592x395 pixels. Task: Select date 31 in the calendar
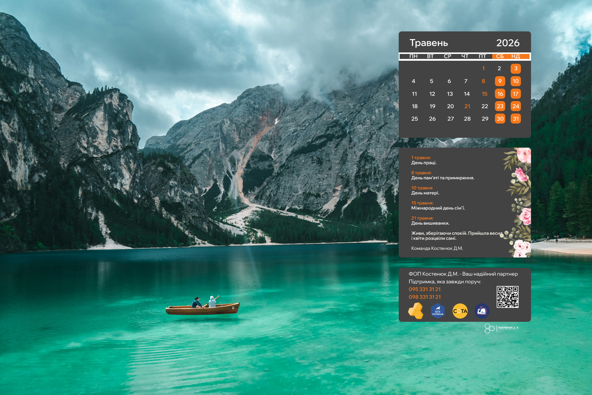[x=516, y=119]
